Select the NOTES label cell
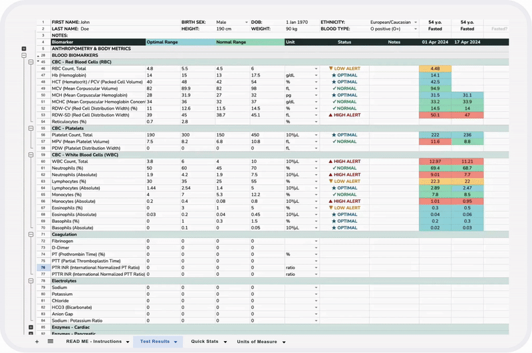Screen dimensions: 532x353 60,35
